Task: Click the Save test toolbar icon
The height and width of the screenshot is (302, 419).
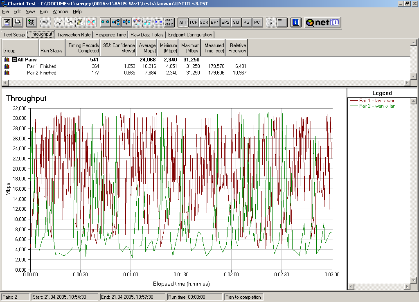Action: pos(7,22)
